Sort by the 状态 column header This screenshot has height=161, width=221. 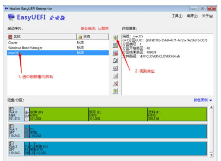(x=93, y=37)
